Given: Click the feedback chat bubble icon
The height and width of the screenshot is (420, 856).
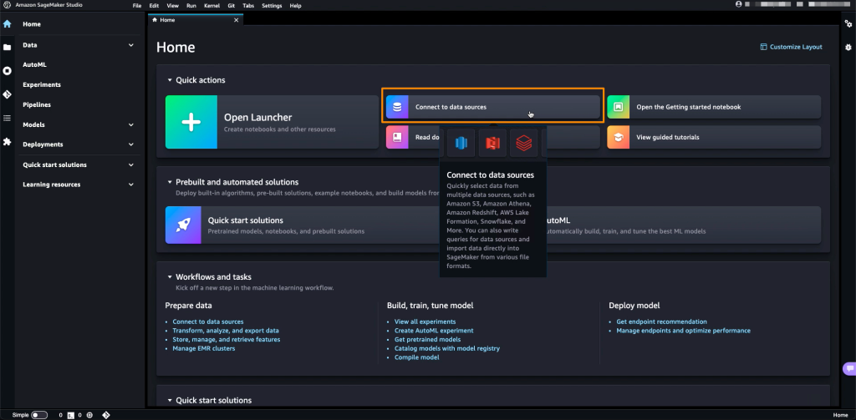Looking at the screenshot, I should pos(849,369).
